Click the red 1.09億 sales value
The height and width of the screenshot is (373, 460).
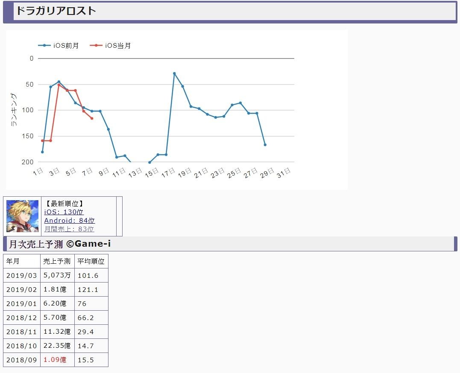tap(55, 360)
